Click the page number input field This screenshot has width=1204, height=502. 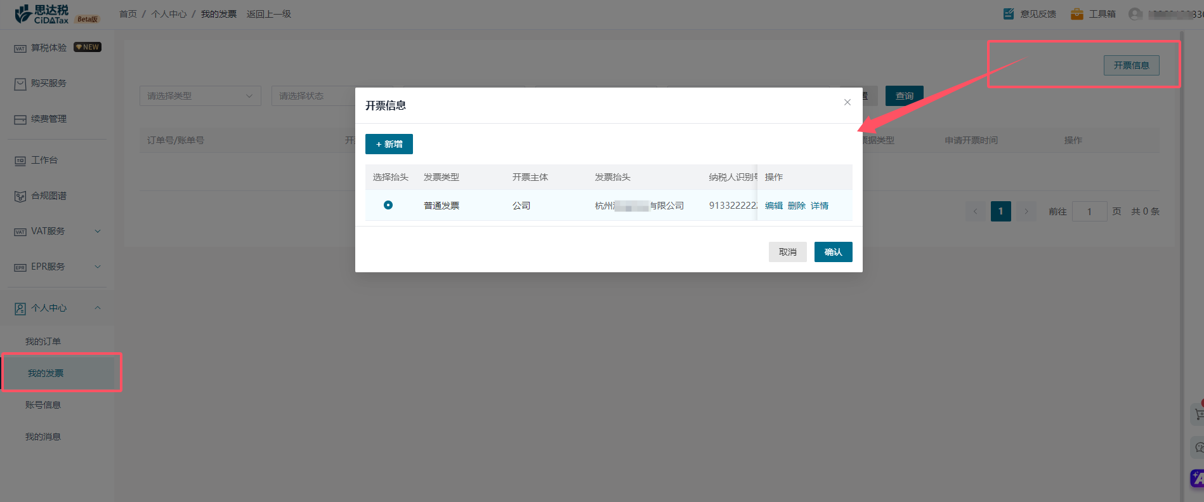(x=1089, y=211)
